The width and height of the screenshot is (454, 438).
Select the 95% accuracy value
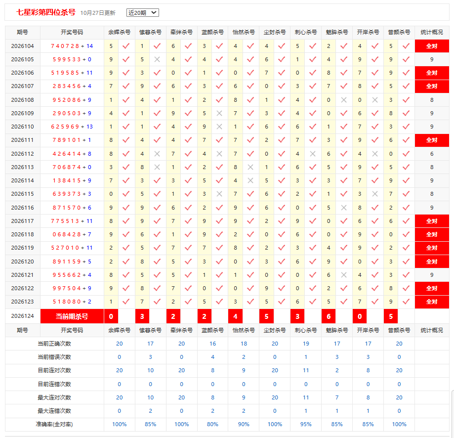pos(306,424)
